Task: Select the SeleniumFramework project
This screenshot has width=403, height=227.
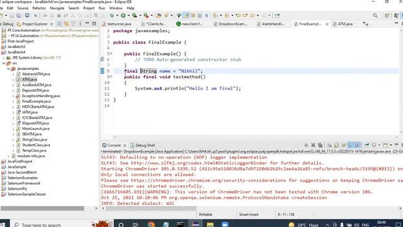Action: coord(24,183)
